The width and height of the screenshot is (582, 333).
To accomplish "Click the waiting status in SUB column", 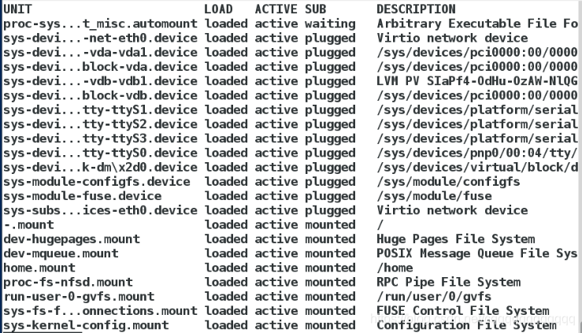I will [x=330, y=24].
